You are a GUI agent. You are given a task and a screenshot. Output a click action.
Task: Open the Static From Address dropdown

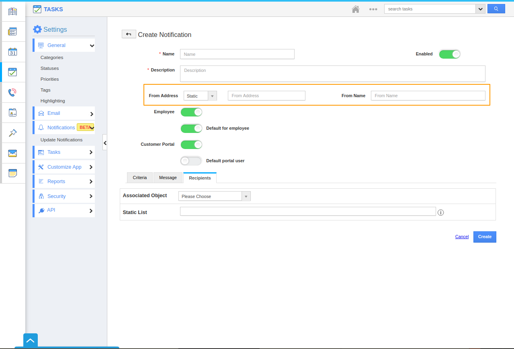click(200, 96)
